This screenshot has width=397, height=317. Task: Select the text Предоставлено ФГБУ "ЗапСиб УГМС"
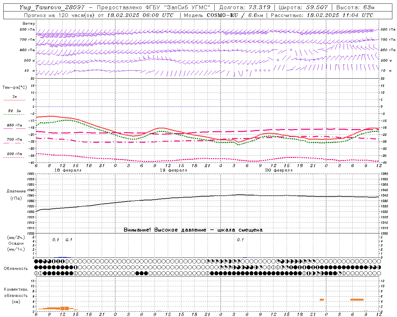pos(154,7)
